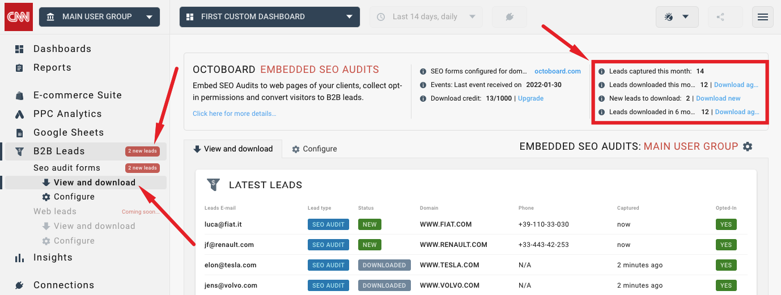Image resolution: width=781 pixels, height=295 pixels.
Task: Click SEO AUDIT tag in luca@fiat.it row
Action: click(x=328, y=224)
